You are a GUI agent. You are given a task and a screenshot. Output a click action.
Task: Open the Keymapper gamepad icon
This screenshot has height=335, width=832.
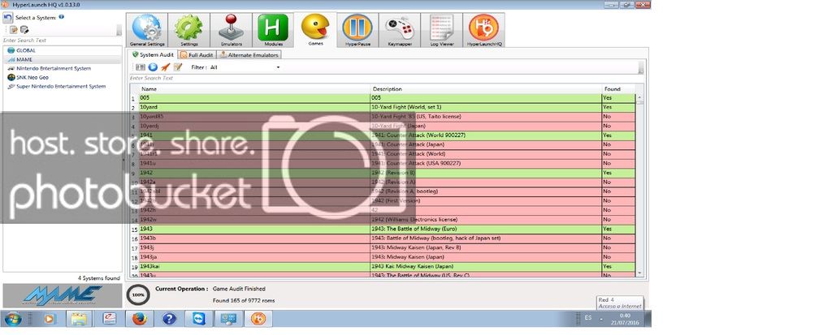click(x=398, y=30)
